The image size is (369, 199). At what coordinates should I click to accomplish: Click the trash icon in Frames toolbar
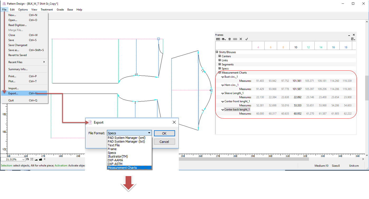[x=229, y=39]
